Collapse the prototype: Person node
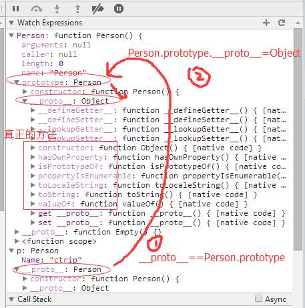 17,82
